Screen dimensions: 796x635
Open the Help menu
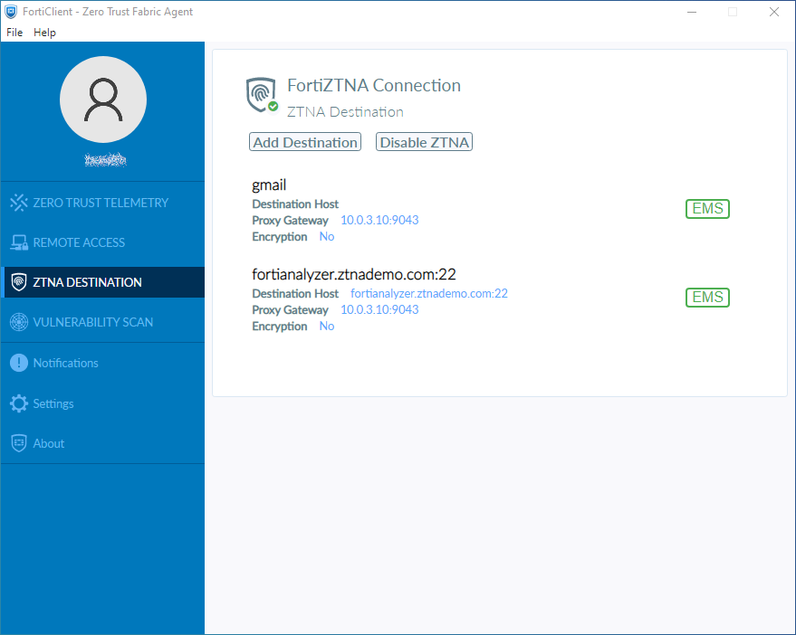(x=44, y=32)
